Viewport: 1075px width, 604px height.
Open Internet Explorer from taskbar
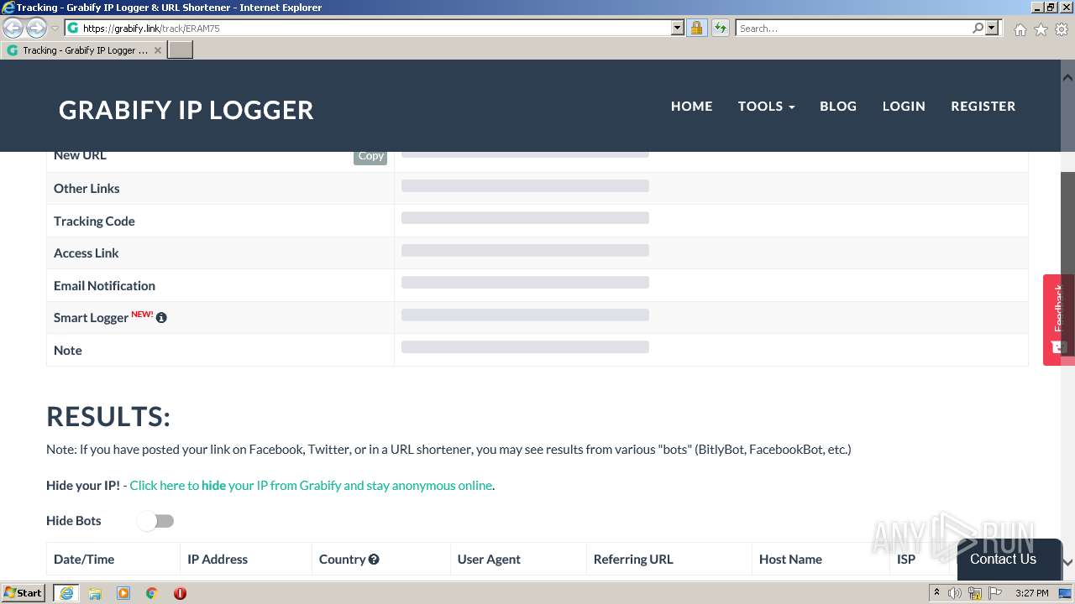click(x=66, y=593)
